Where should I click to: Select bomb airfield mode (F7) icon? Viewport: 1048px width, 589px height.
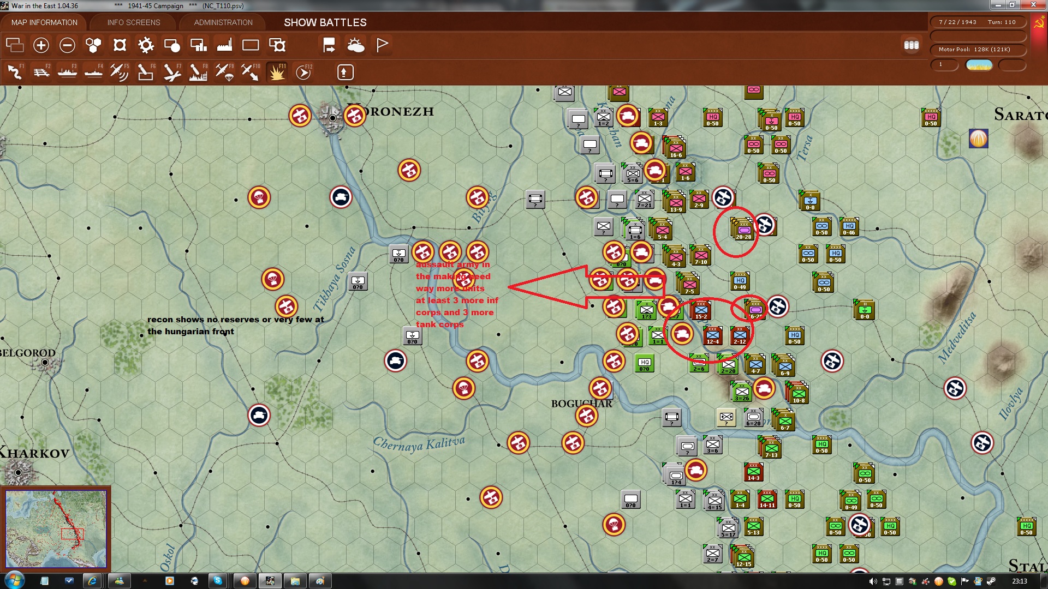point(172,72)
